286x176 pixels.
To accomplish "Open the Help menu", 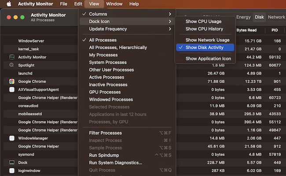I will pyautogui.click(x=134, y=4).
